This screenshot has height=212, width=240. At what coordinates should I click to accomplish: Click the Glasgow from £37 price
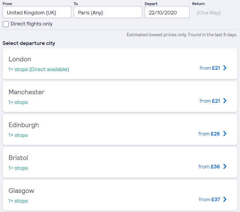[210, 200]
